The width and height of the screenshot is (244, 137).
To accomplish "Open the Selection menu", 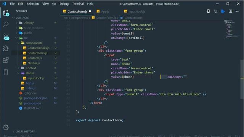I will pyautogui.click(x=33, y=4).
